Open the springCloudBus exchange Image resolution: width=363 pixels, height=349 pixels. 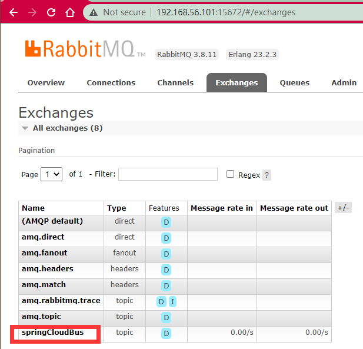pos(53,333)
